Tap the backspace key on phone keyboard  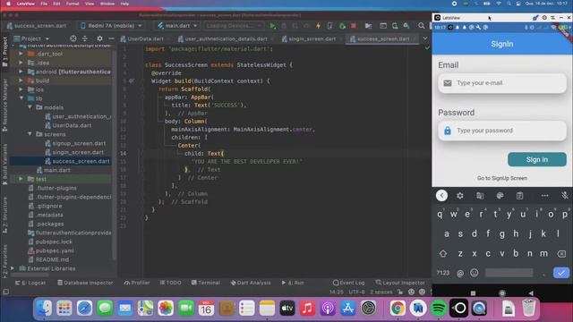pyautogui.click(x=561, y=253)
